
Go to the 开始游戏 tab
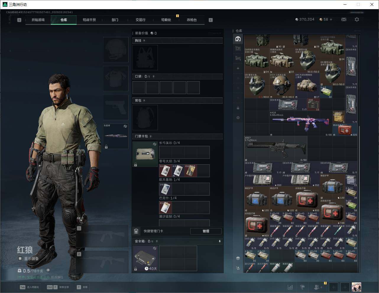(38, 20)
